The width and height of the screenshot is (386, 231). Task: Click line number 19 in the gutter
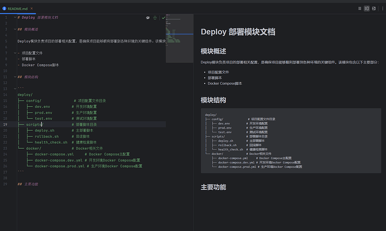[x=5, y=125]
